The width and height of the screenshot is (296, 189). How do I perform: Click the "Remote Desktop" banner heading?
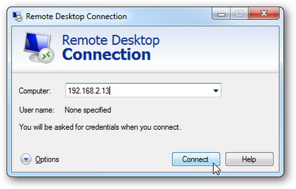tap(111, 40)
